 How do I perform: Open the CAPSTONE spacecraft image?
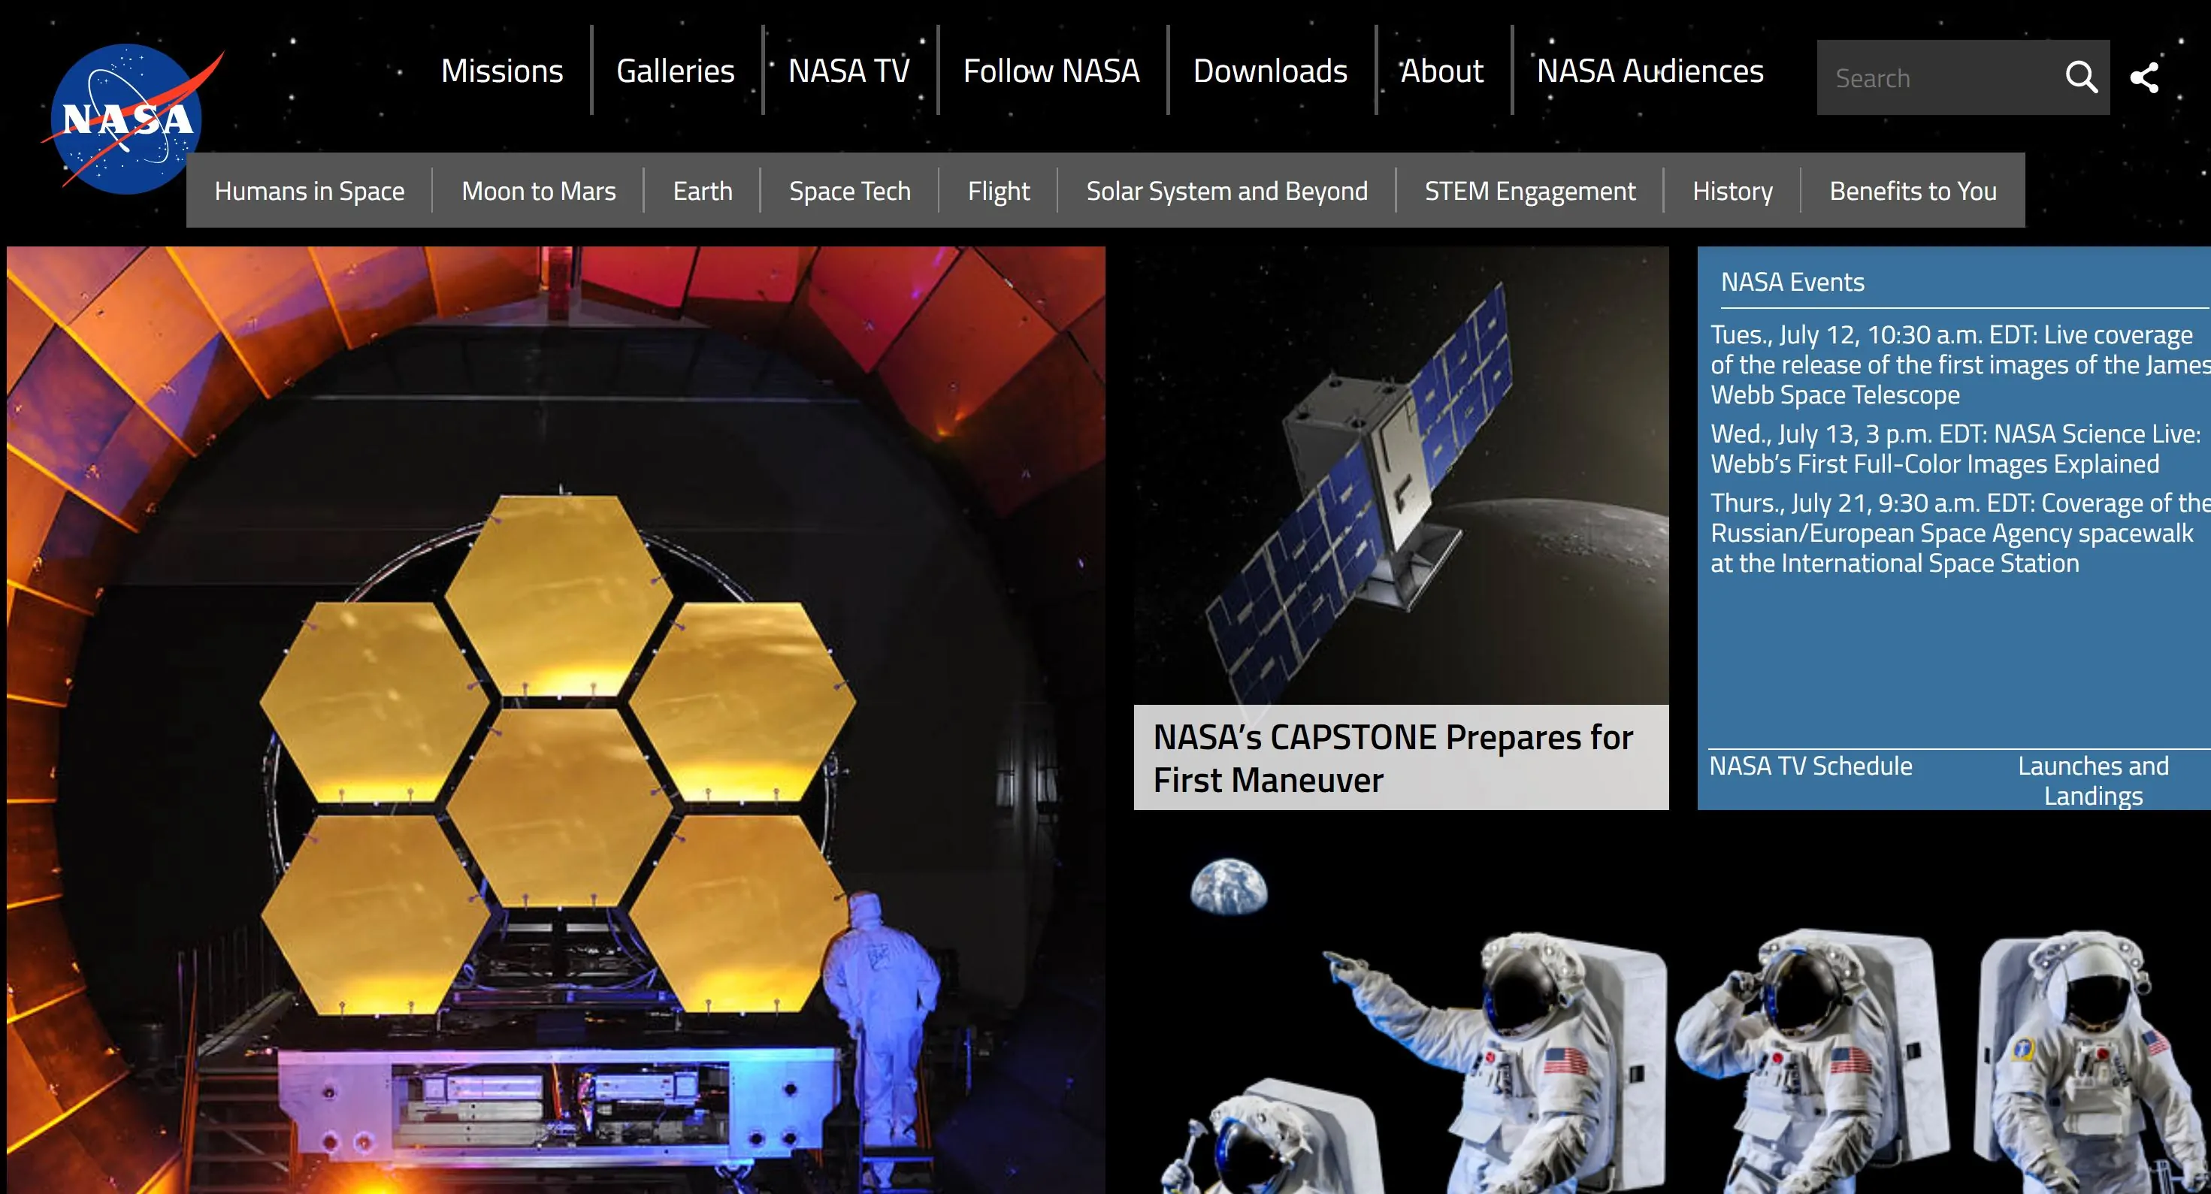(x=1402, y=476)
